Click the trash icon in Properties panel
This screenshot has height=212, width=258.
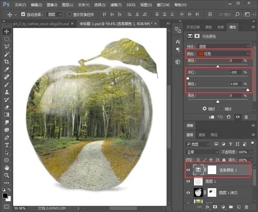[246, 117]
